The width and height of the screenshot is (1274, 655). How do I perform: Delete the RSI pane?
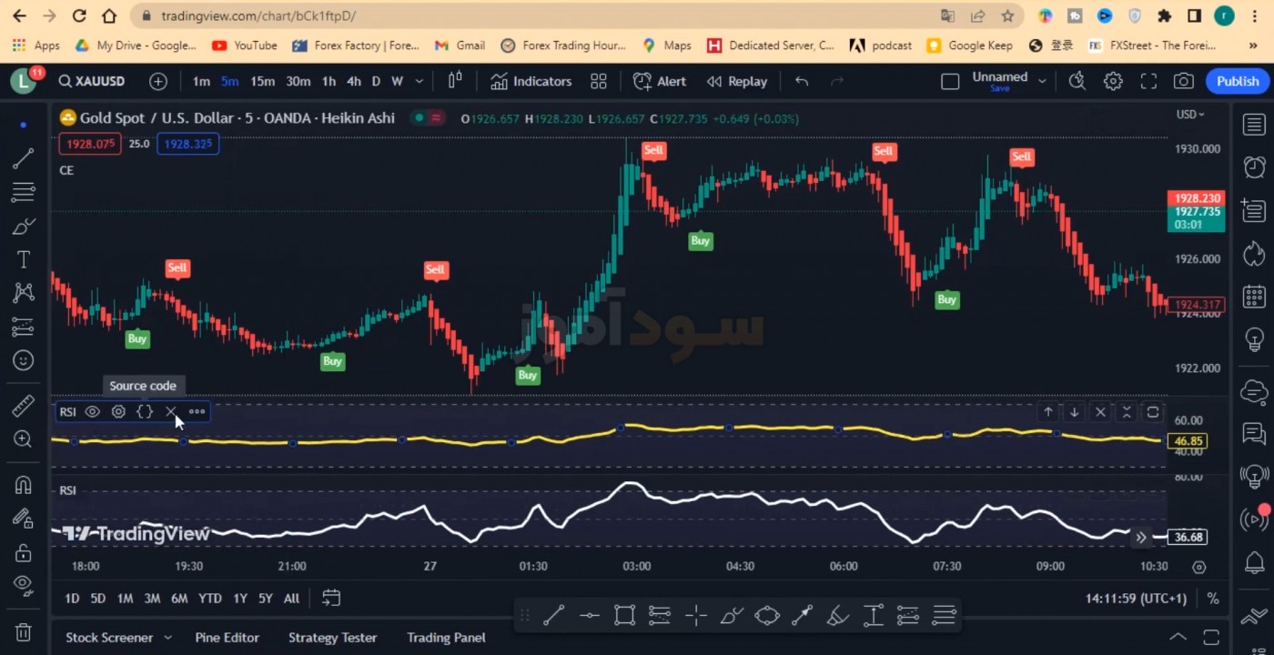[x=1100, y=412]
